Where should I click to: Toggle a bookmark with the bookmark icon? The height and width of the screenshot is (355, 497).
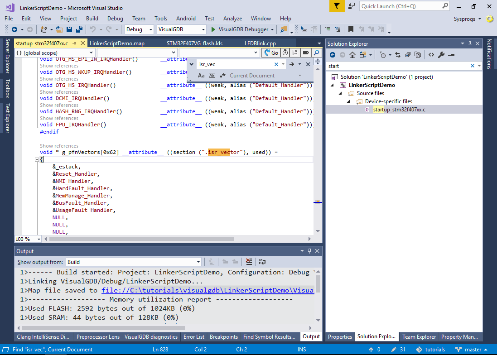coord(351,29)
